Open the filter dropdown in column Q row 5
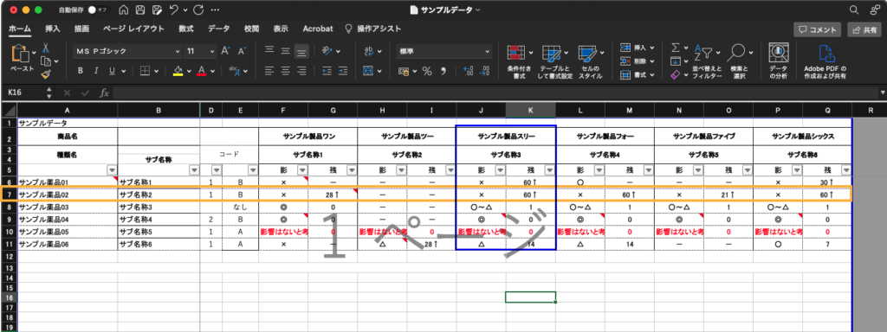The width and height of the screenshot is (887, 332). [x=845, y=169]
